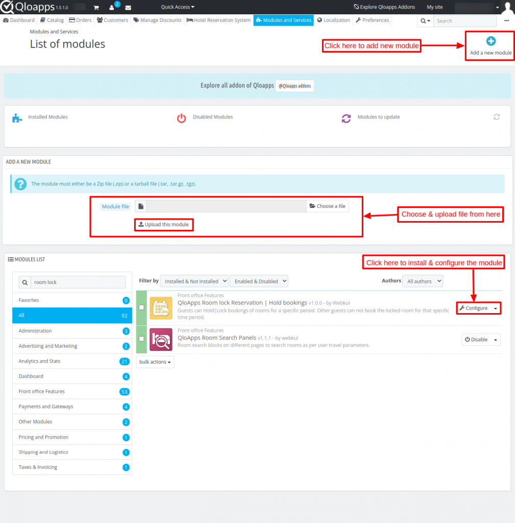Click the Disable button for Room Search Panels
Viewport: 515px width, 523px height.
(x=476, y=340)
